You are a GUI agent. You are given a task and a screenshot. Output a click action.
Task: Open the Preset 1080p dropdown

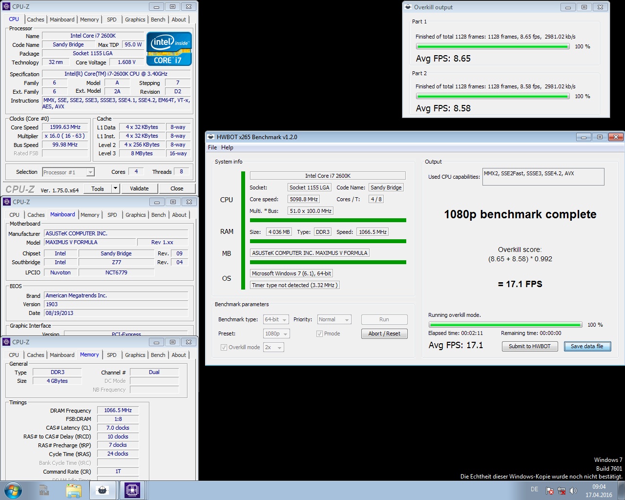pyautogui.click(x=276, y=333)
